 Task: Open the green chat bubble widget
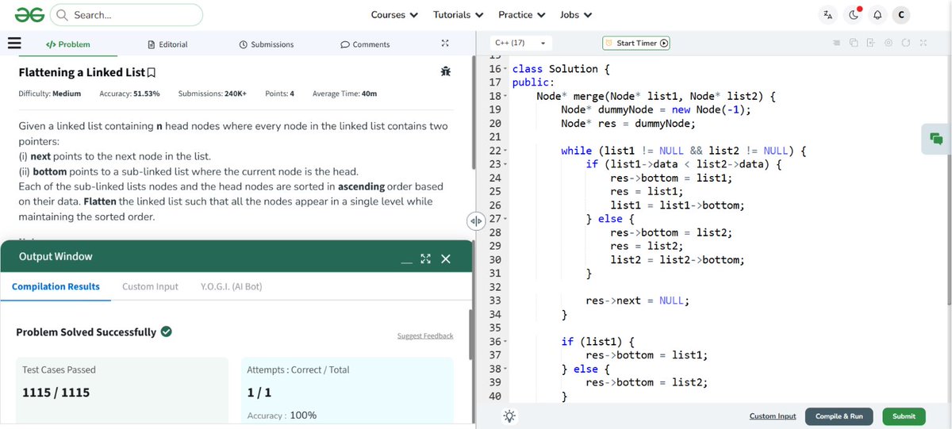tap(936, 139)
